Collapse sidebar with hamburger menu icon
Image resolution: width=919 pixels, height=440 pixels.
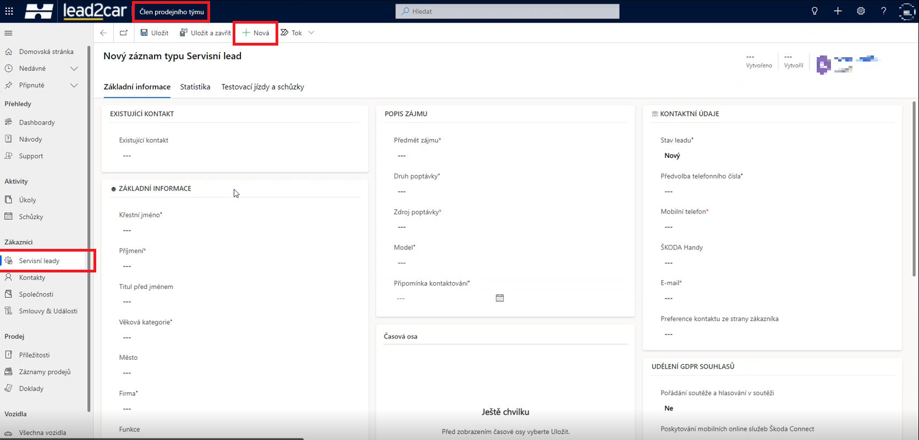[x=8, y=33]
